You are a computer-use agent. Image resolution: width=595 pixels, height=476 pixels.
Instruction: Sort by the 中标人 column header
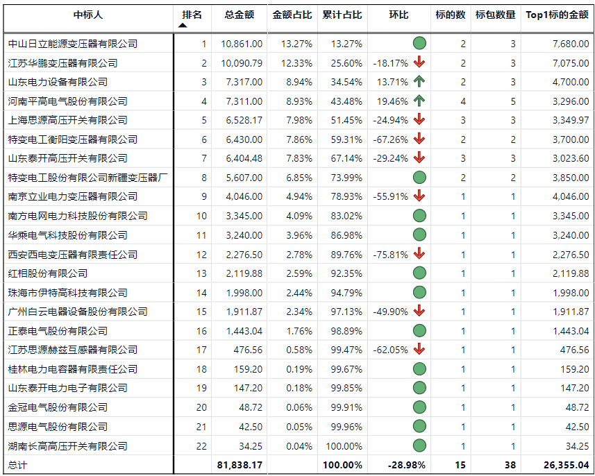[x=88, y=15]
